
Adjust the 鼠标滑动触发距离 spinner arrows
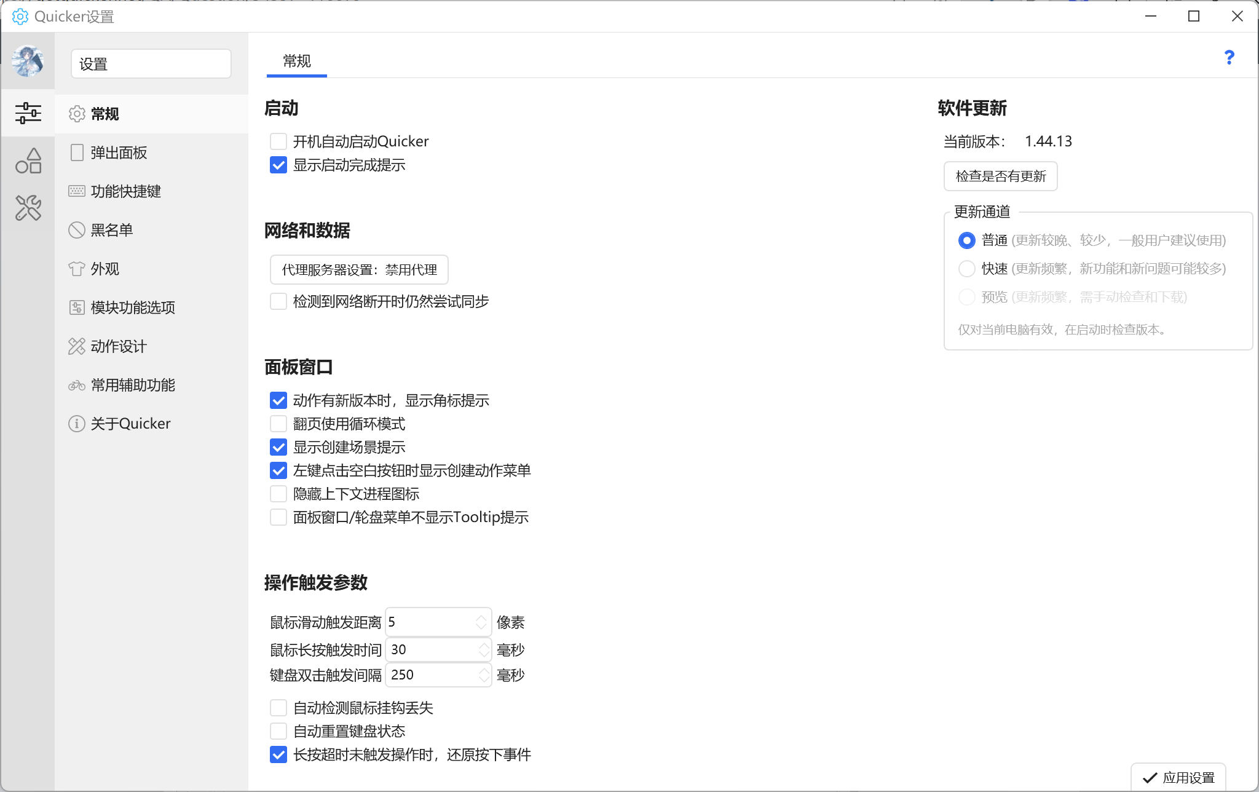pyautogui.click(x=481, y=622)
